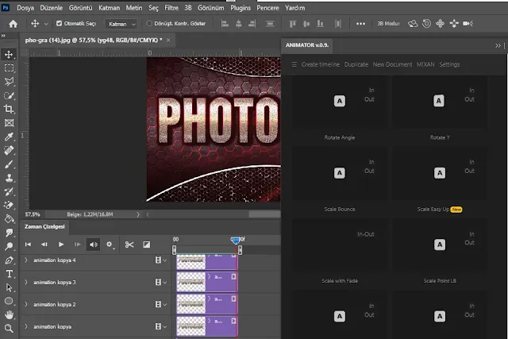Expand the animation kopya 2 track

tap(26, 305)
